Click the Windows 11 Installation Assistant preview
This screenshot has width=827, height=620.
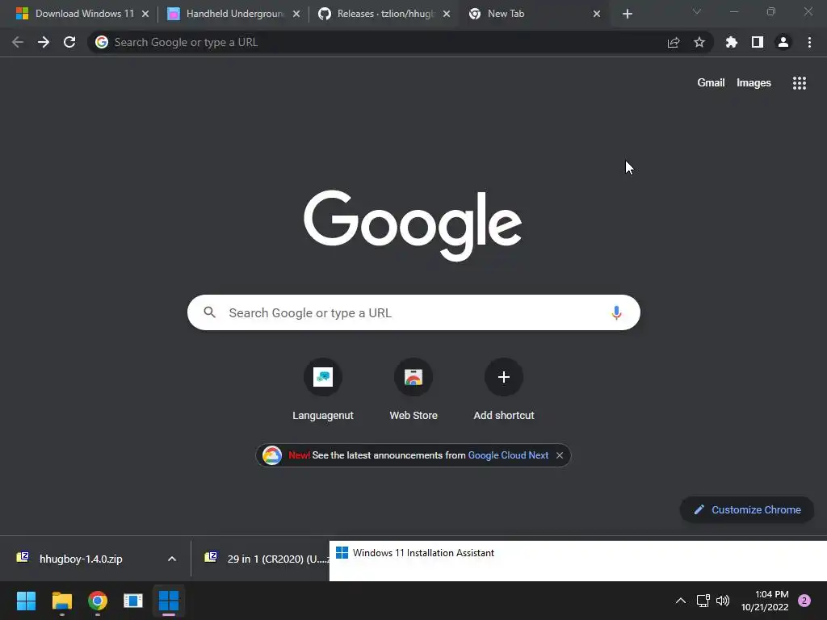[578, 561]
